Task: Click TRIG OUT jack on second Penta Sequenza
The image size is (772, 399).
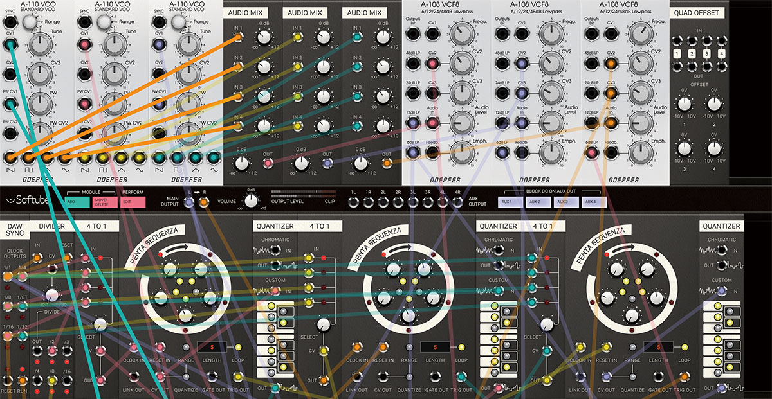Action: (x=462, y=375)
